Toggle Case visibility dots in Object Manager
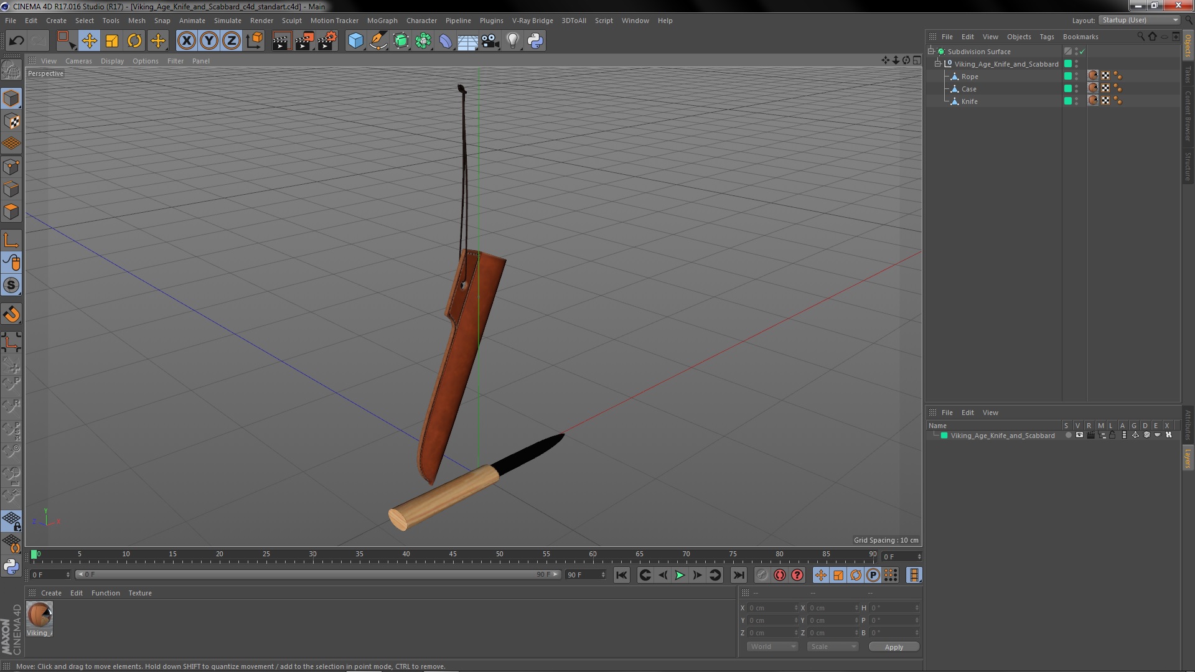 click(x=1077, y=88)
